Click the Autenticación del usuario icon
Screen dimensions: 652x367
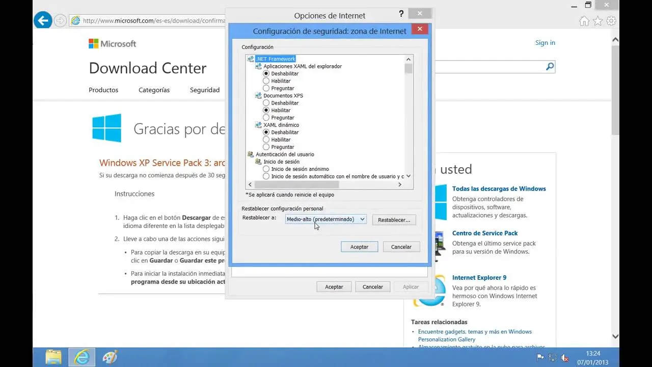coord(251,154)
